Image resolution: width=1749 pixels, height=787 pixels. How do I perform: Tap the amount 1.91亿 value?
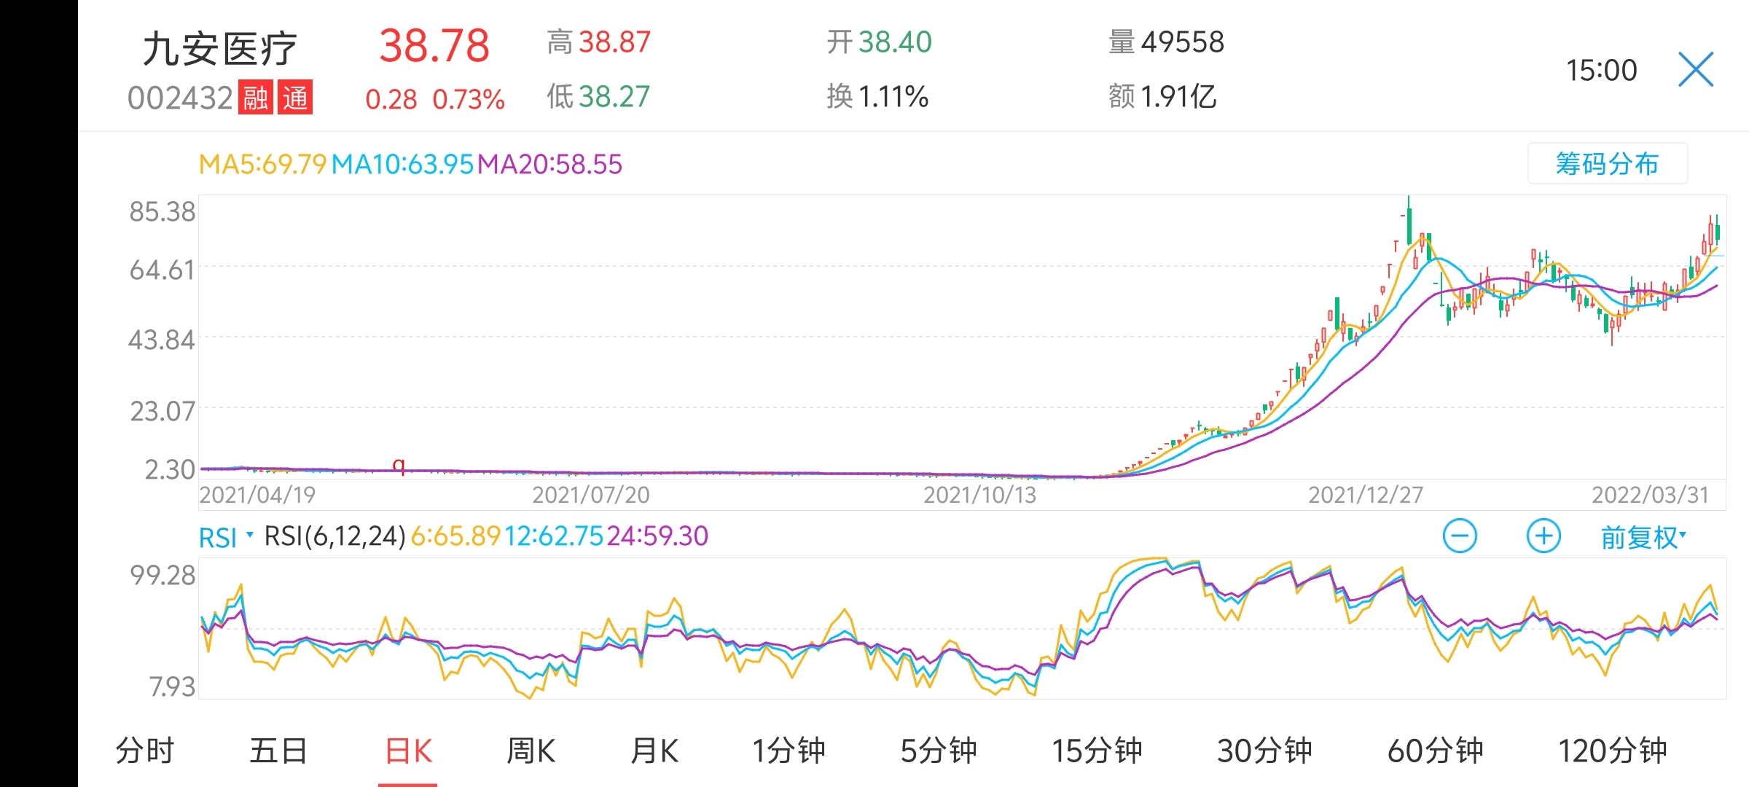[1178, 96]
